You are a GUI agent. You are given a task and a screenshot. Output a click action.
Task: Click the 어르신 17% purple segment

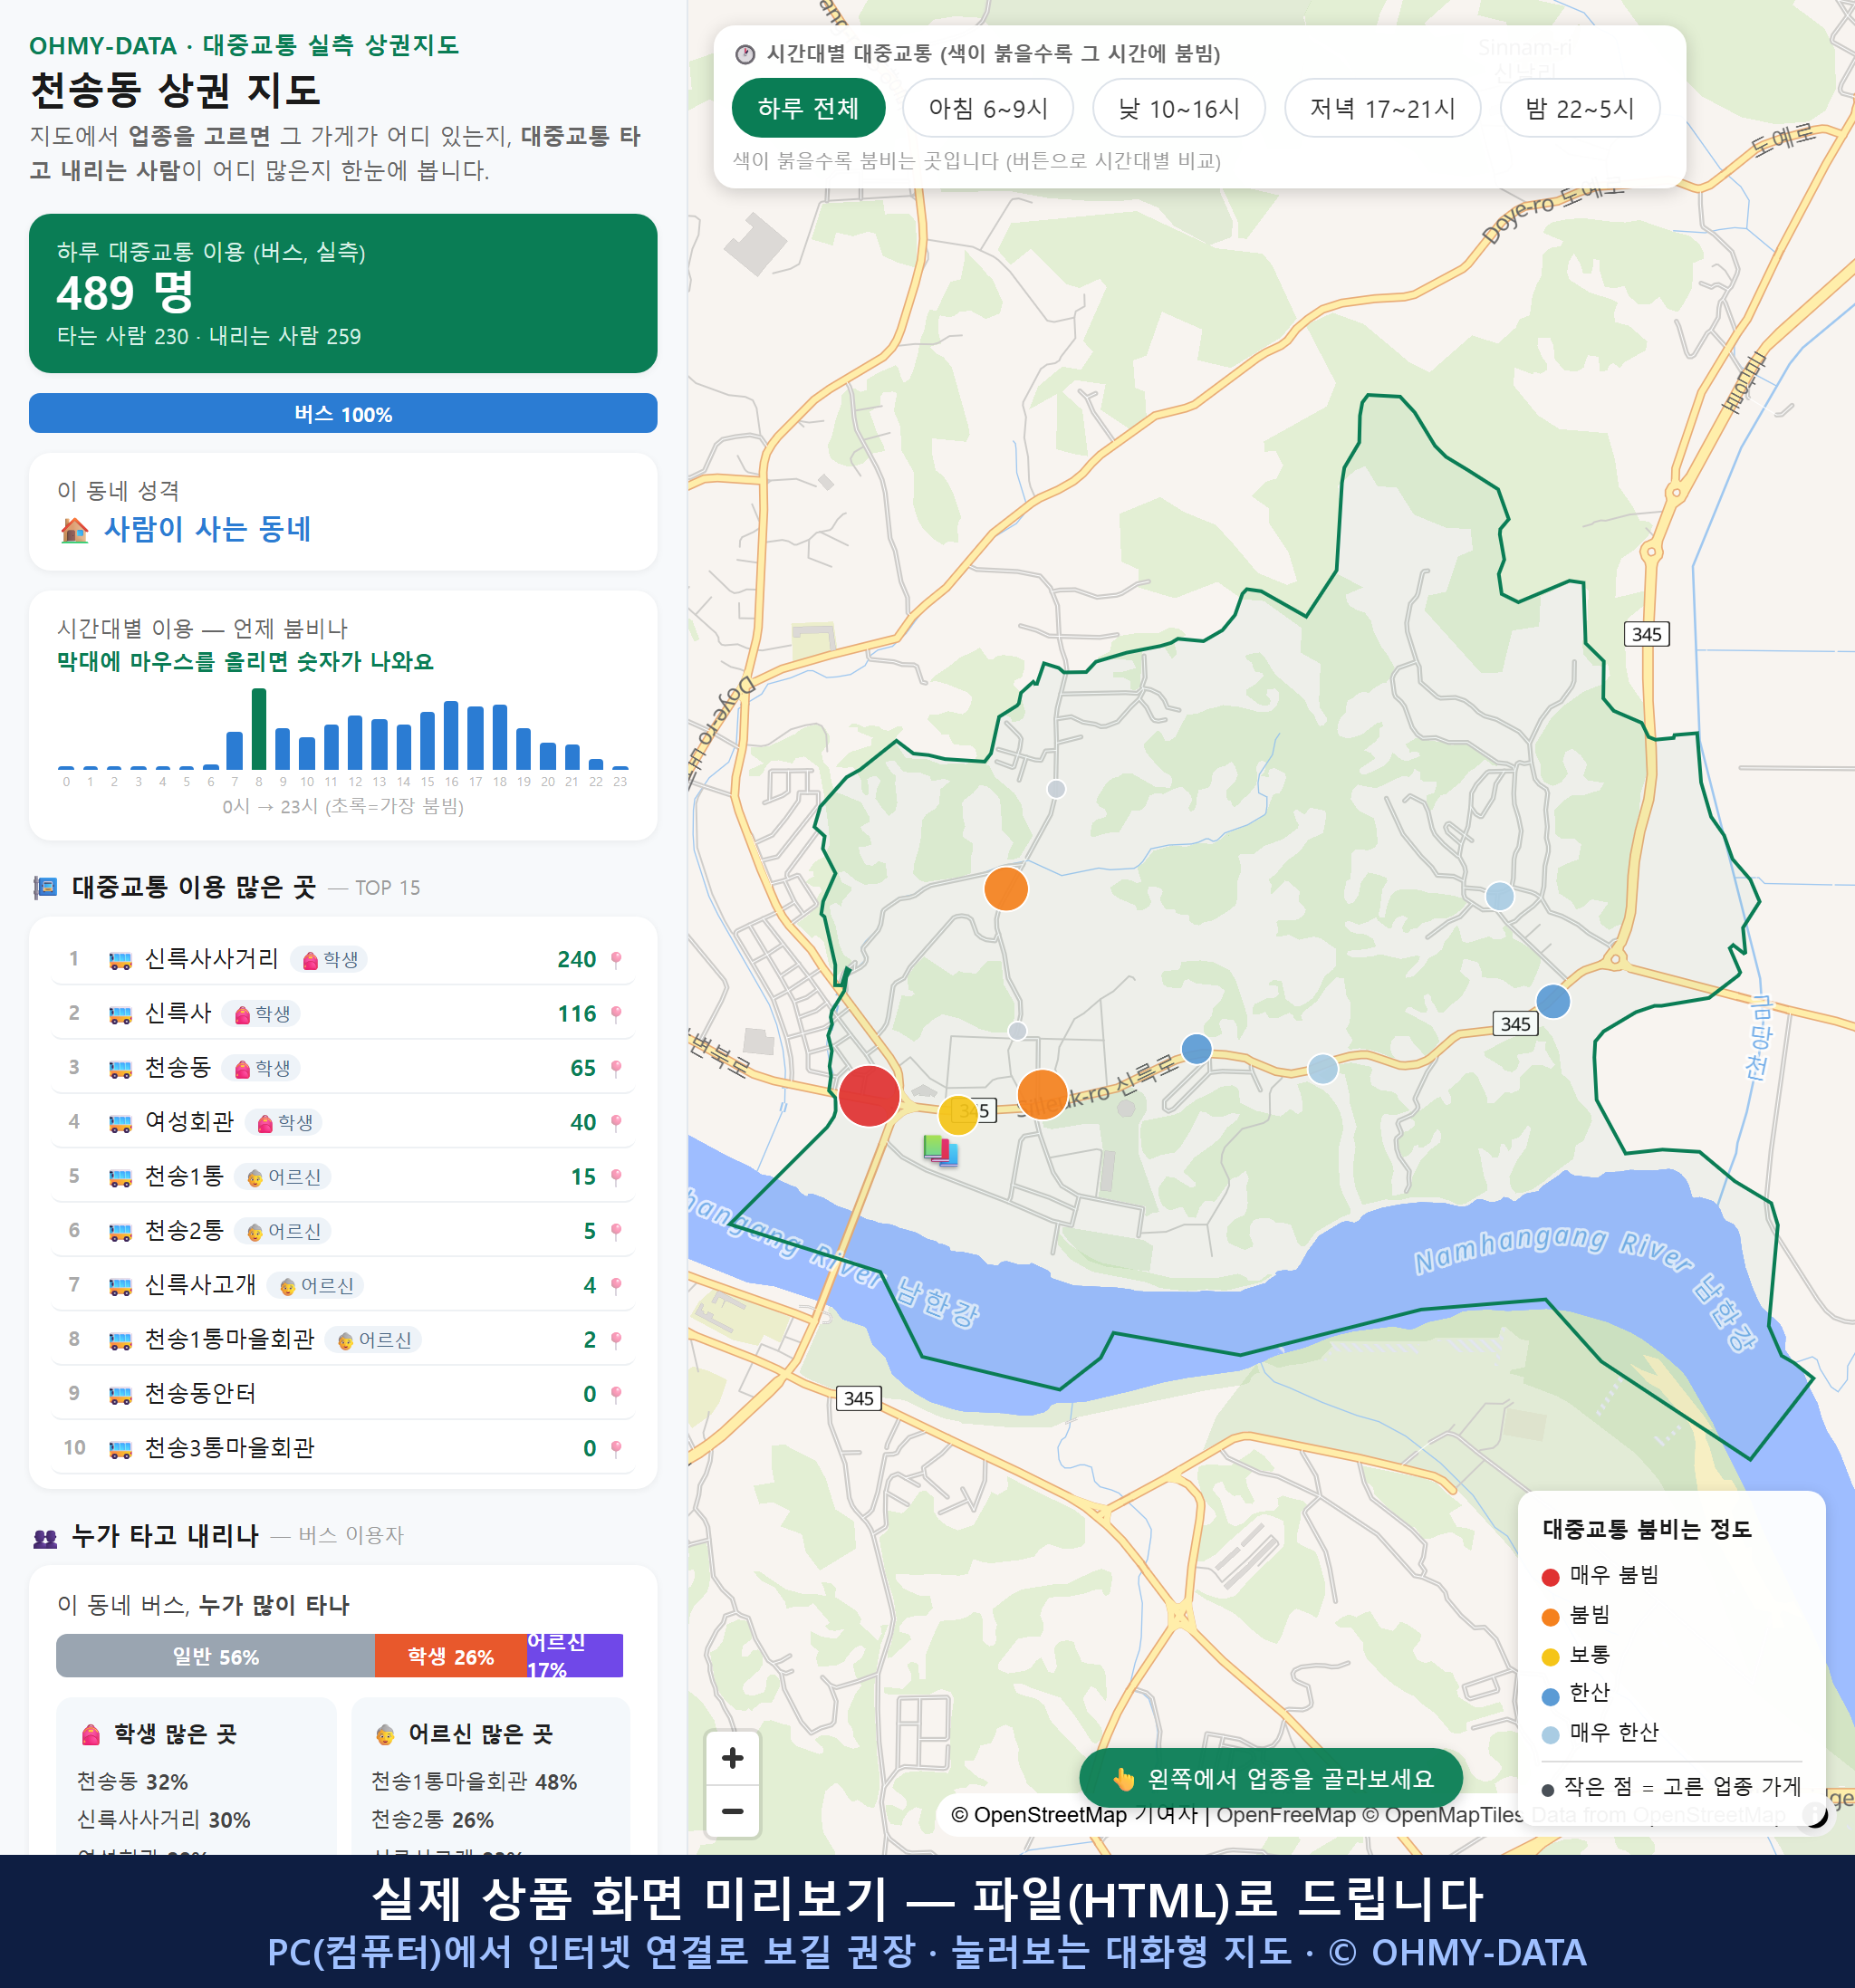[x=575, y=1656]
